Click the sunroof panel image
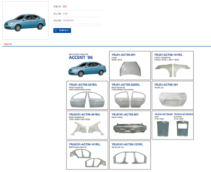This screenshot has height=172, width=211. pyautogui.click(x=183, y=129)
